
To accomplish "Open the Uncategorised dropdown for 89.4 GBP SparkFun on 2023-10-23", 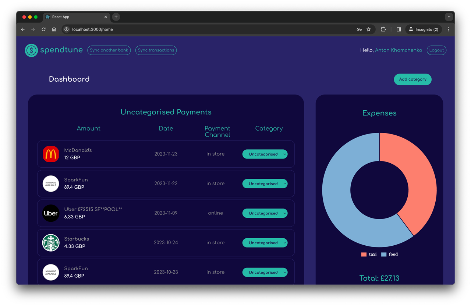I will click(265, 273).
